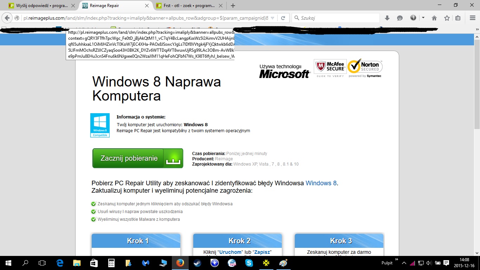Open the Firefox downloads arrow

(387, 18)
